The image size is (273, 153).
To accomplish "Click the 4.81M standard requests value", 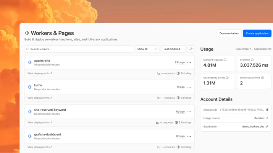I will pos(210,65).
